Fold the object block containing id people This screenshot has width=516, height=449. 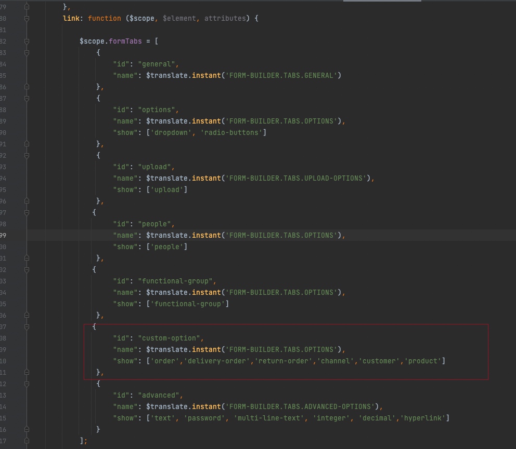[27, 213]
